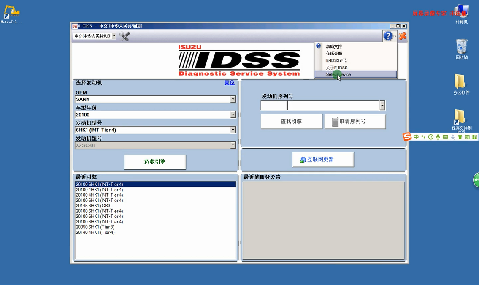479x285 pixels.
Task: Click the 最近的服务公告 bulletin area
Action: click(x=323, y=220)
